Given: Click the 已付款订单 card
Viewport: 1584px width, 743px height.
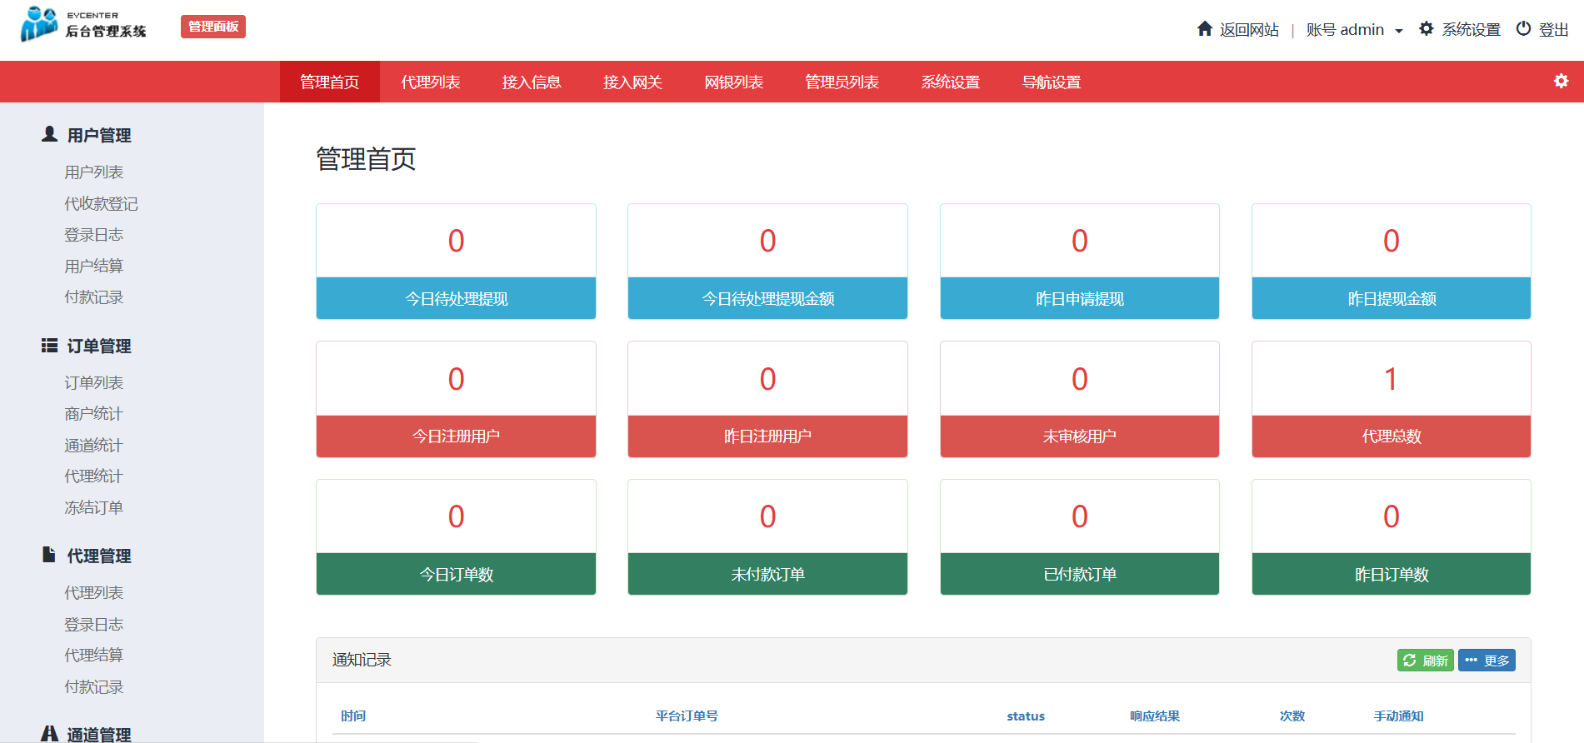Looking at the screenshot, I should (1080, 537).
